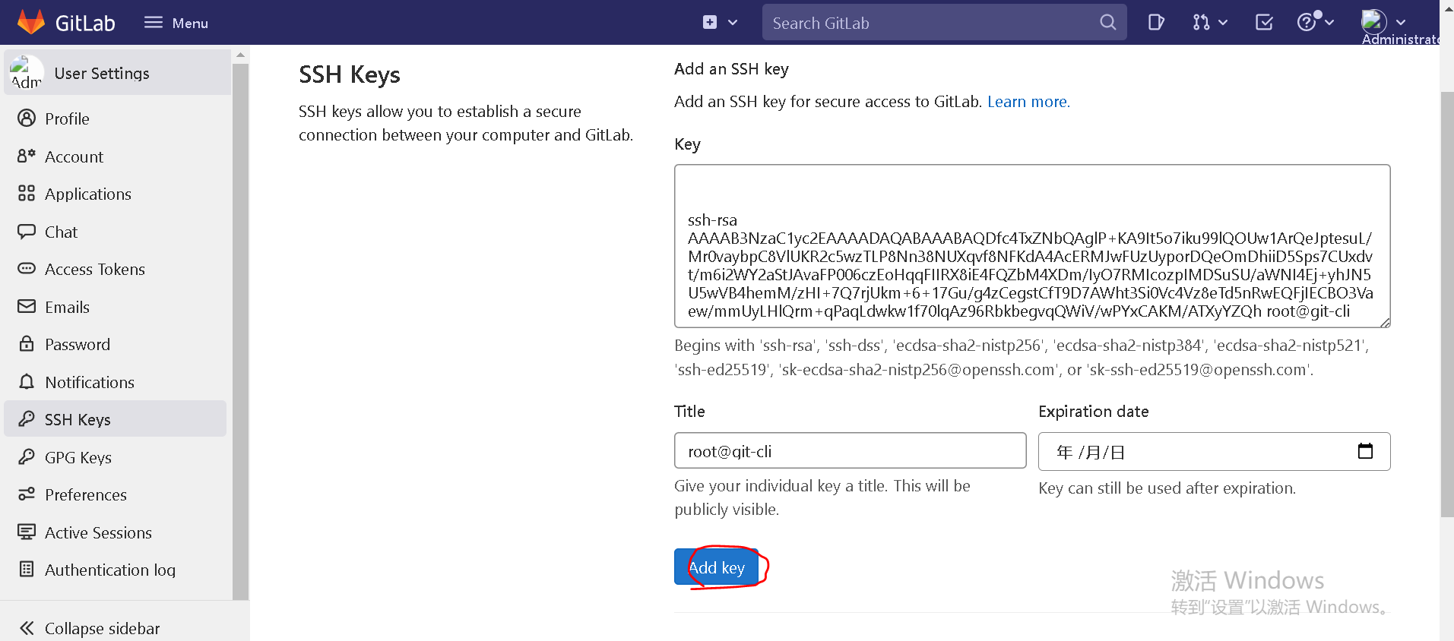Click the Collapse sidebar double-chevron icon

pyautogui.click(x=27, y=628)
